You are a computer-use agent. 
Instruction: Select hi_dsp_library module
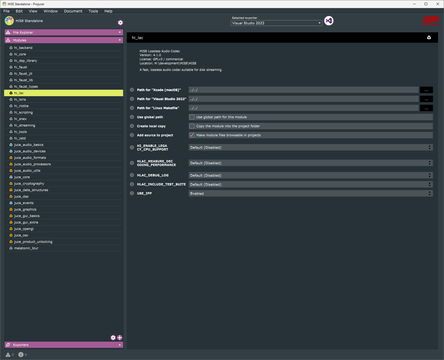tap(64, 61)
